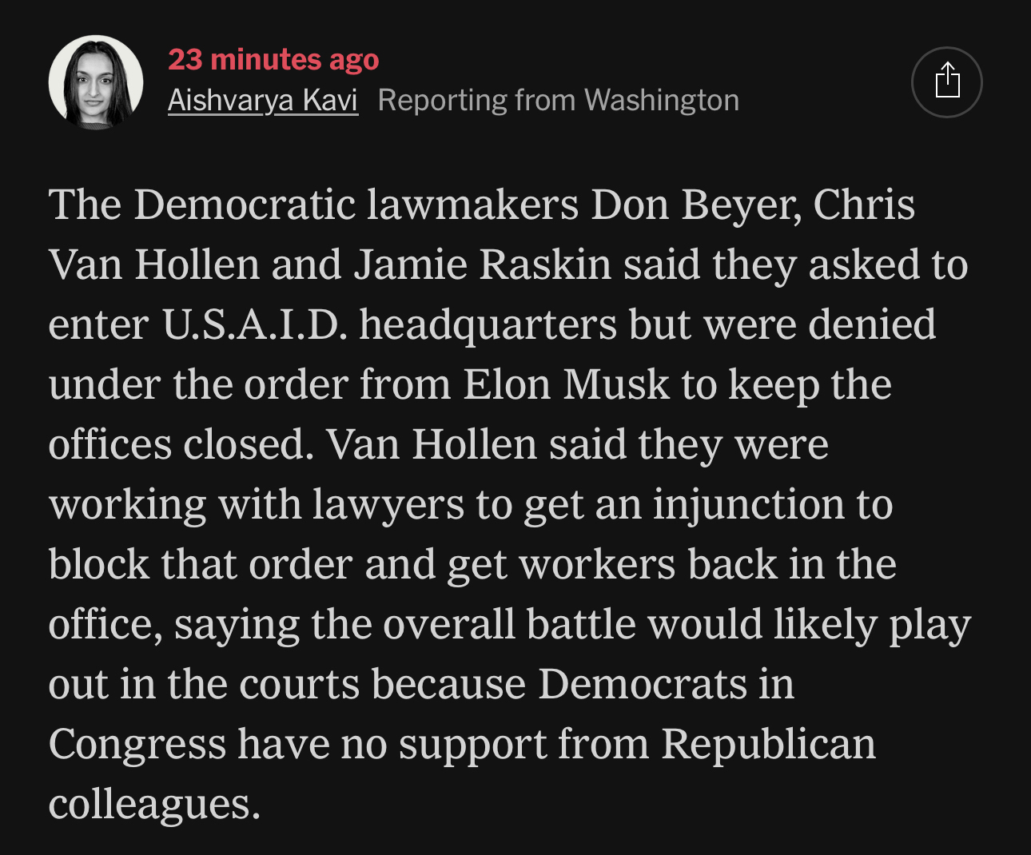Open the Aishvarya Kavi author link
The width and height of the screenshot is (1031, 855).
tap(262, 101)
